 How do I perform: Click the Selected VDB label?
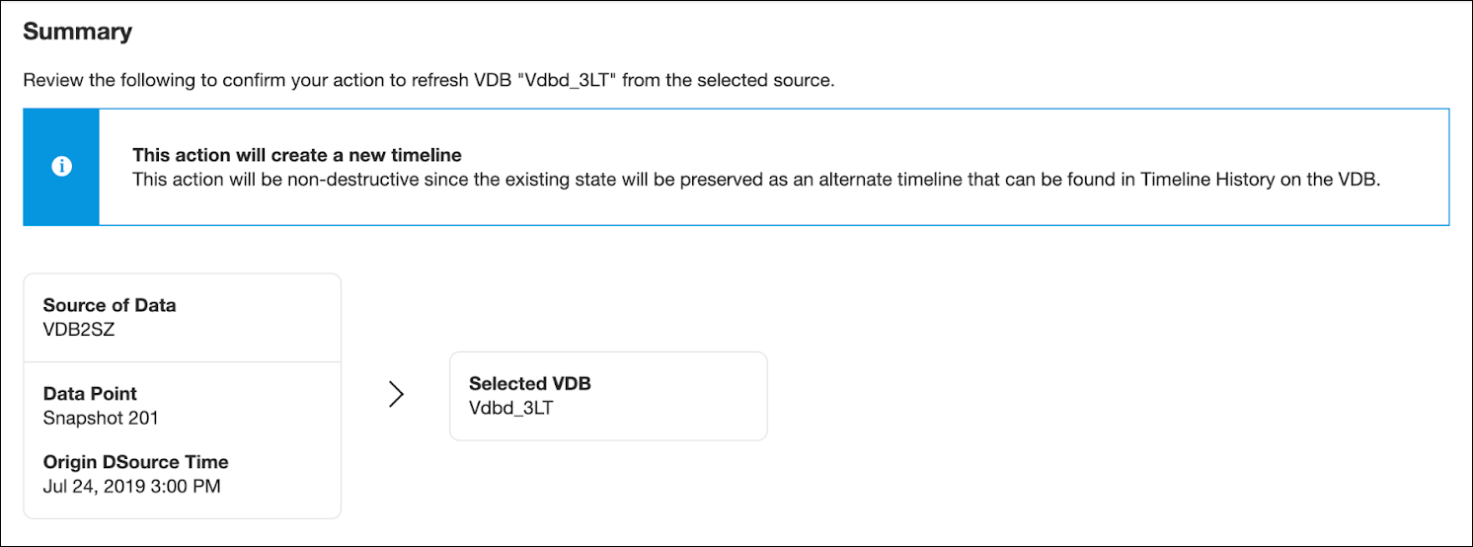pos(529,384)
